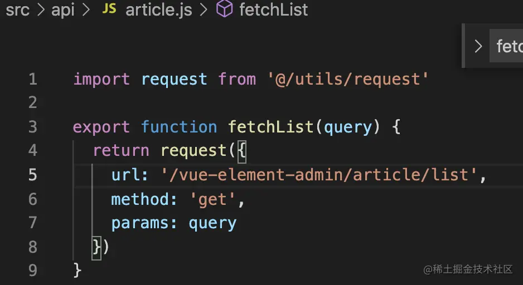
Task: Open the src folder breadcrumb
Action: 17,11
